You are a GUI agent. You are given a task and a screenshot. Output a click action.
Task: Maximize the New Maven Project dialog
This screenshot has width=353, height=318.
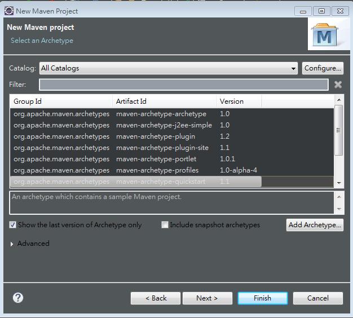(x=322, y=11)
